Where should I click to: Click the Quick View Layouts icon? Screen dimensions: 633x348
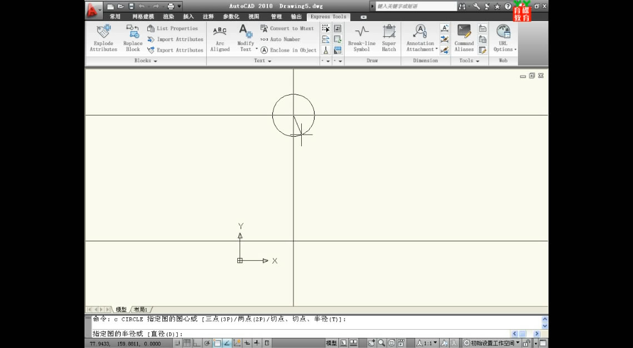(343, 343)
